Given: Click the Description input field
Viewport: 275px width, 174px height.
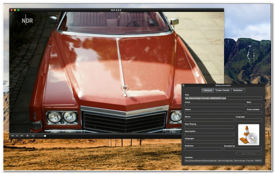Looking at the screenshot, I should tap(209, 135).
